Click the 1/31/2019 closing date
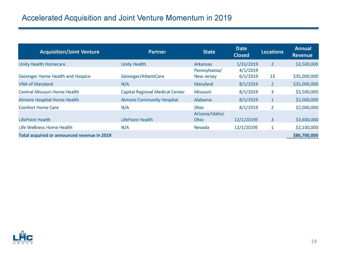This screenshot has height=253, width=337. [x=247, y=64]
